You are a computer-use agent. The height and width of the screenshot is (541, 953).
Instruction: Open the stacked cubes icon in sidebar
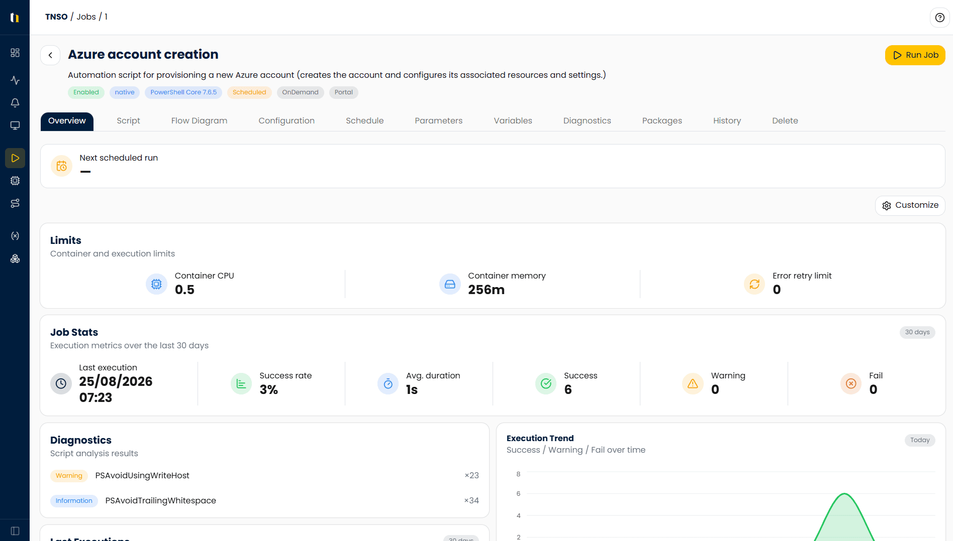pyautogui.click(x=15, y=258)
